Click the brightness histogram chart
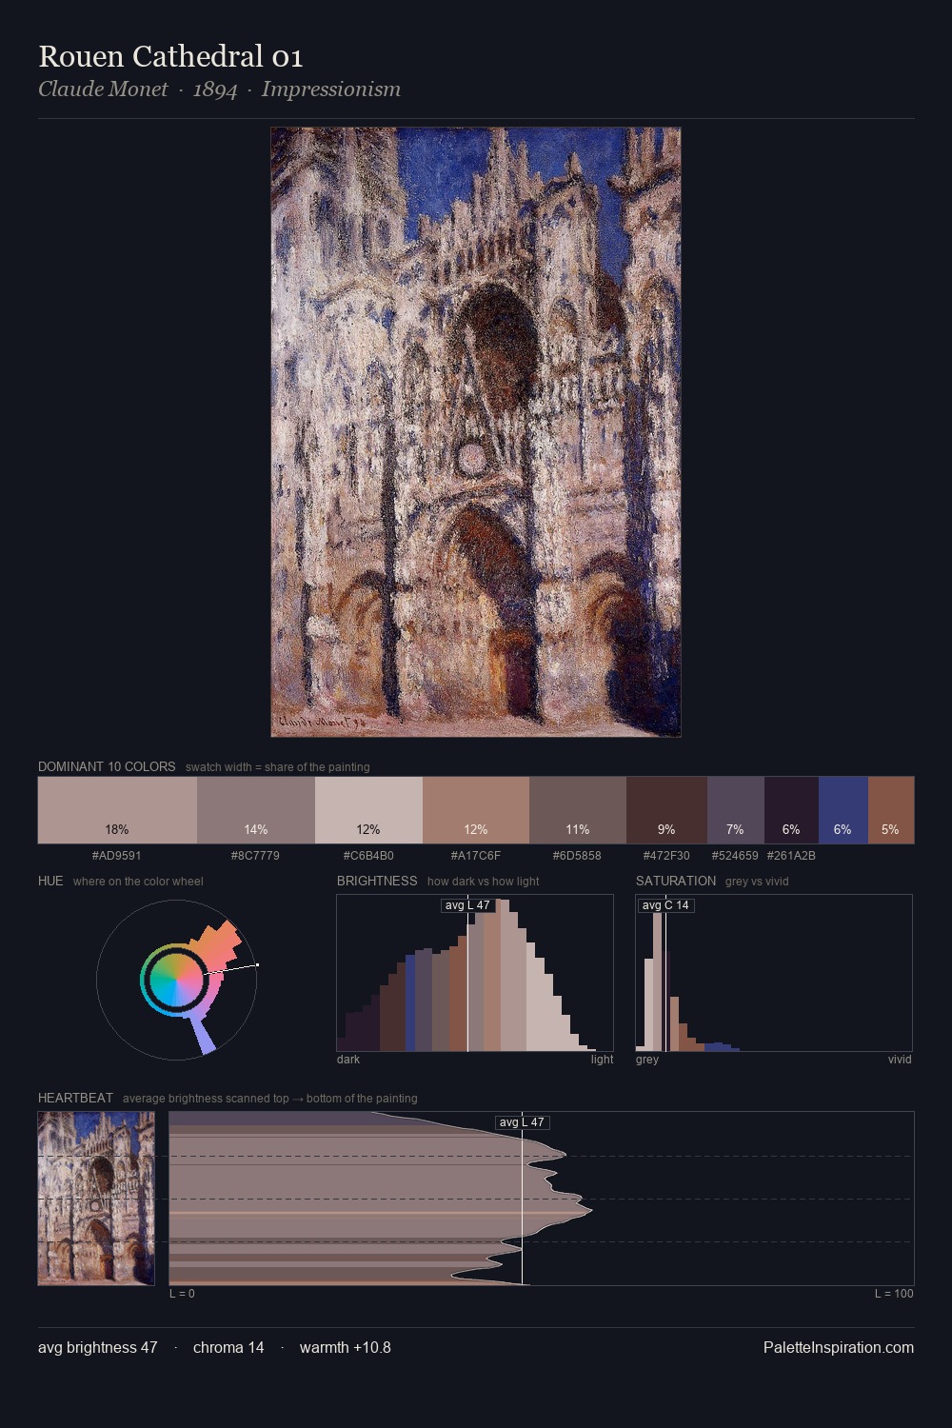Image resolution: width=952 pixels, height=1428 pixels. [475, 973]
